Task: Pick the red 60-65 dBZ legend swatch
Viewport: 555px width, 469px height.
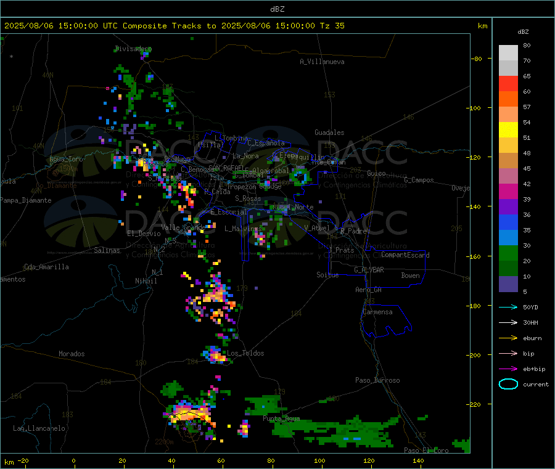Action: 508,83
